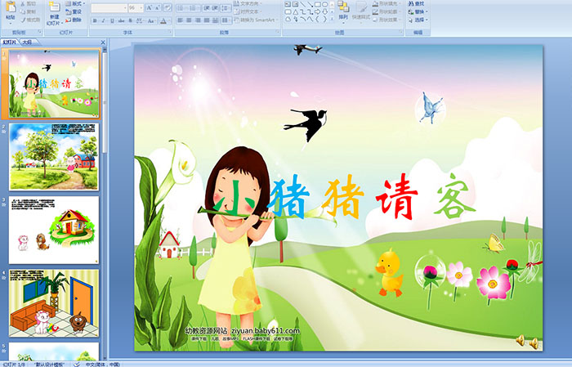Select the Slides (幻灯片) pane tab
The height and width of the screenshot is (367, 572).
(x=10, y=41)
